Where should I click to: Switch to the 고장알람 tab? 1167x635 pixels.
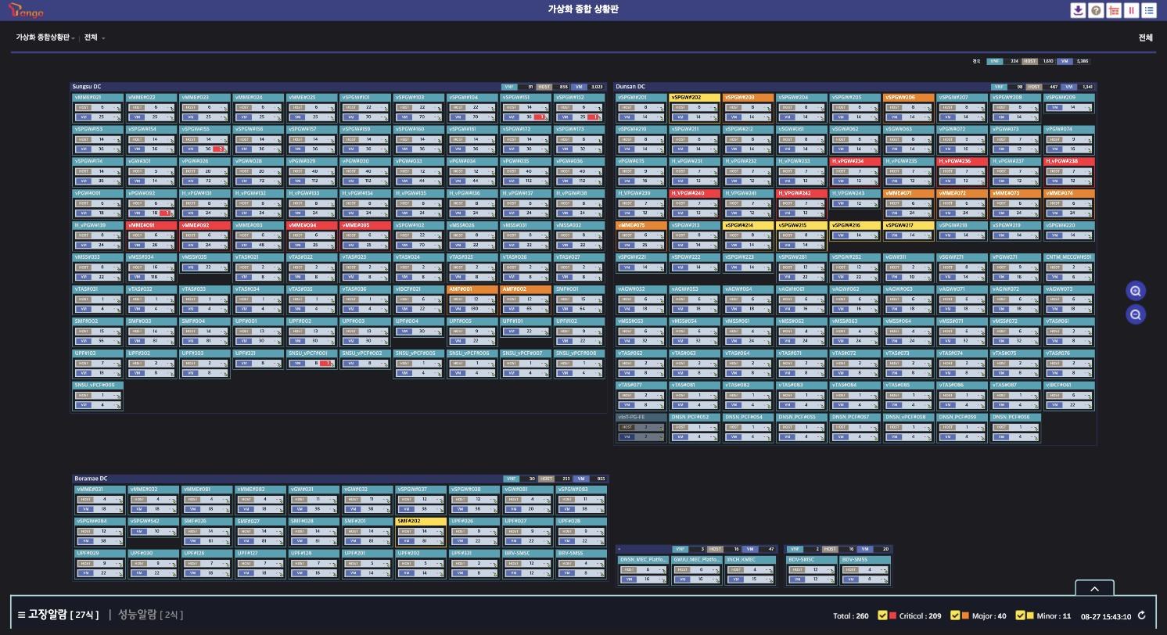[63, 615]
